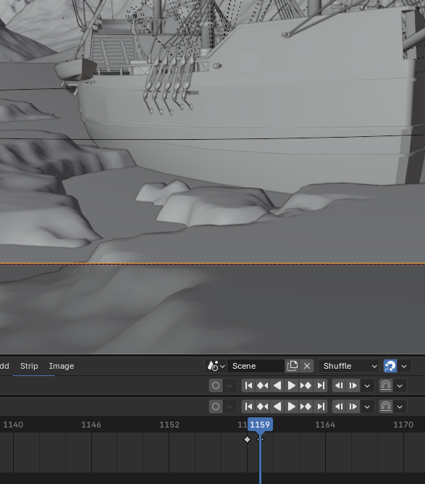Jump to start frame in upper playback row
This screenshot has height=484, width=425.
(248, 385)
